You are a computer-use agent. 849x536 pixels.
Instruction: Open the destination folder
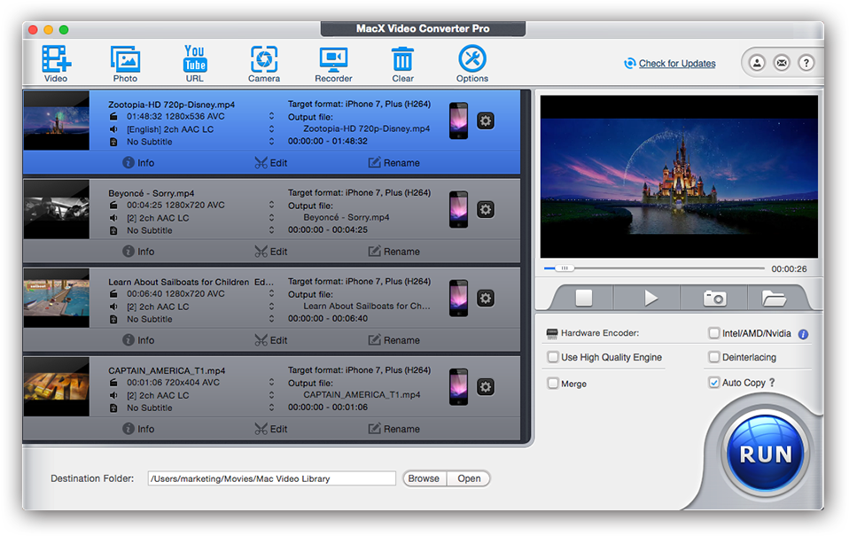(x=469, y=478)
